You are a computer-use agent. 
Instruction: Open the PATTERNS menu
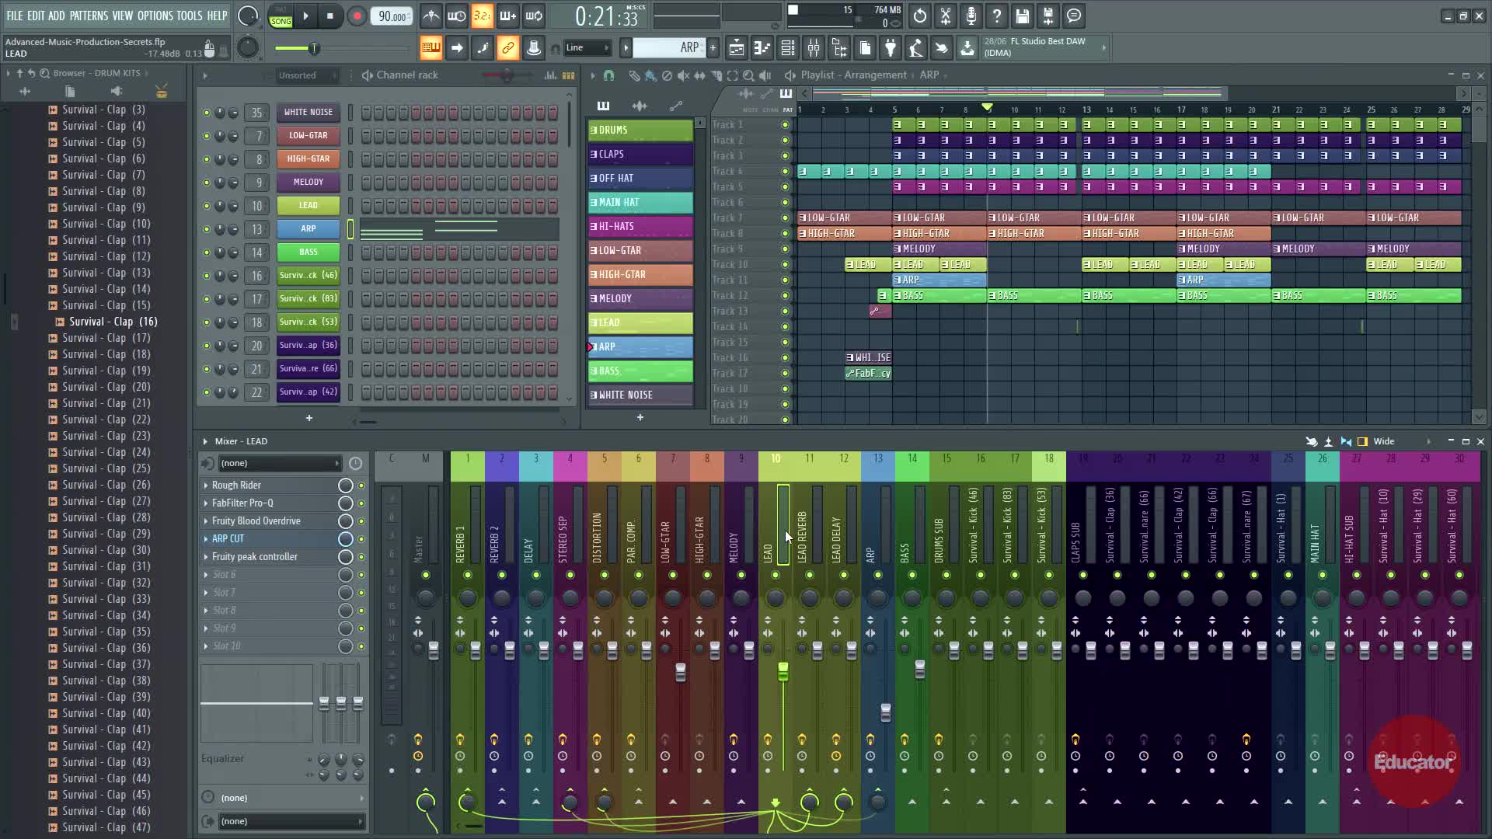coord(89,16)
